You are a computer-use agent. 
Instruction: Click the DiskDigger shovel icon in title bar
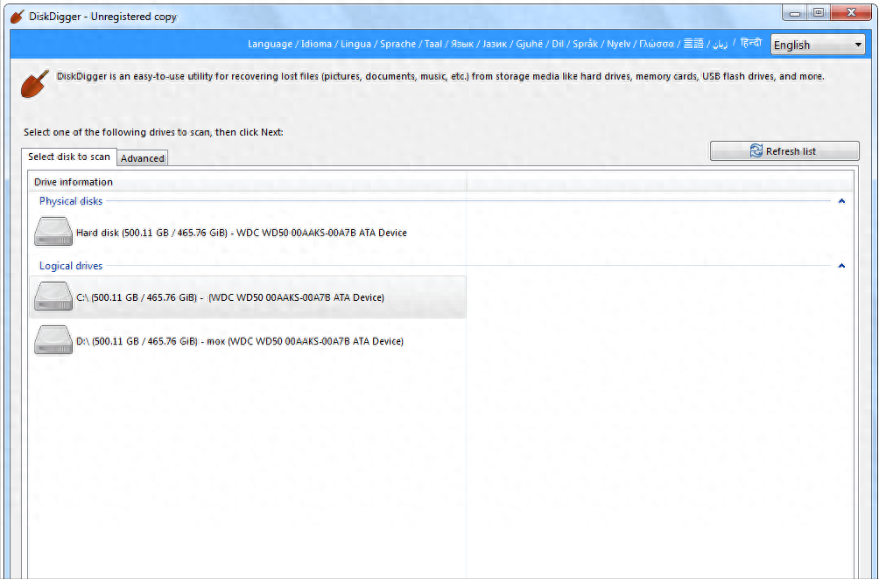coord(17,17)
